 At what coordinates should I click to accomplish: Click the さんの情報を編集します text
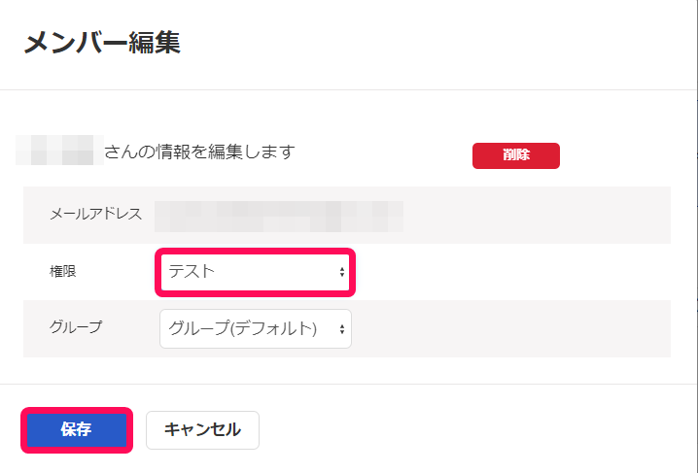coord(199,152)
